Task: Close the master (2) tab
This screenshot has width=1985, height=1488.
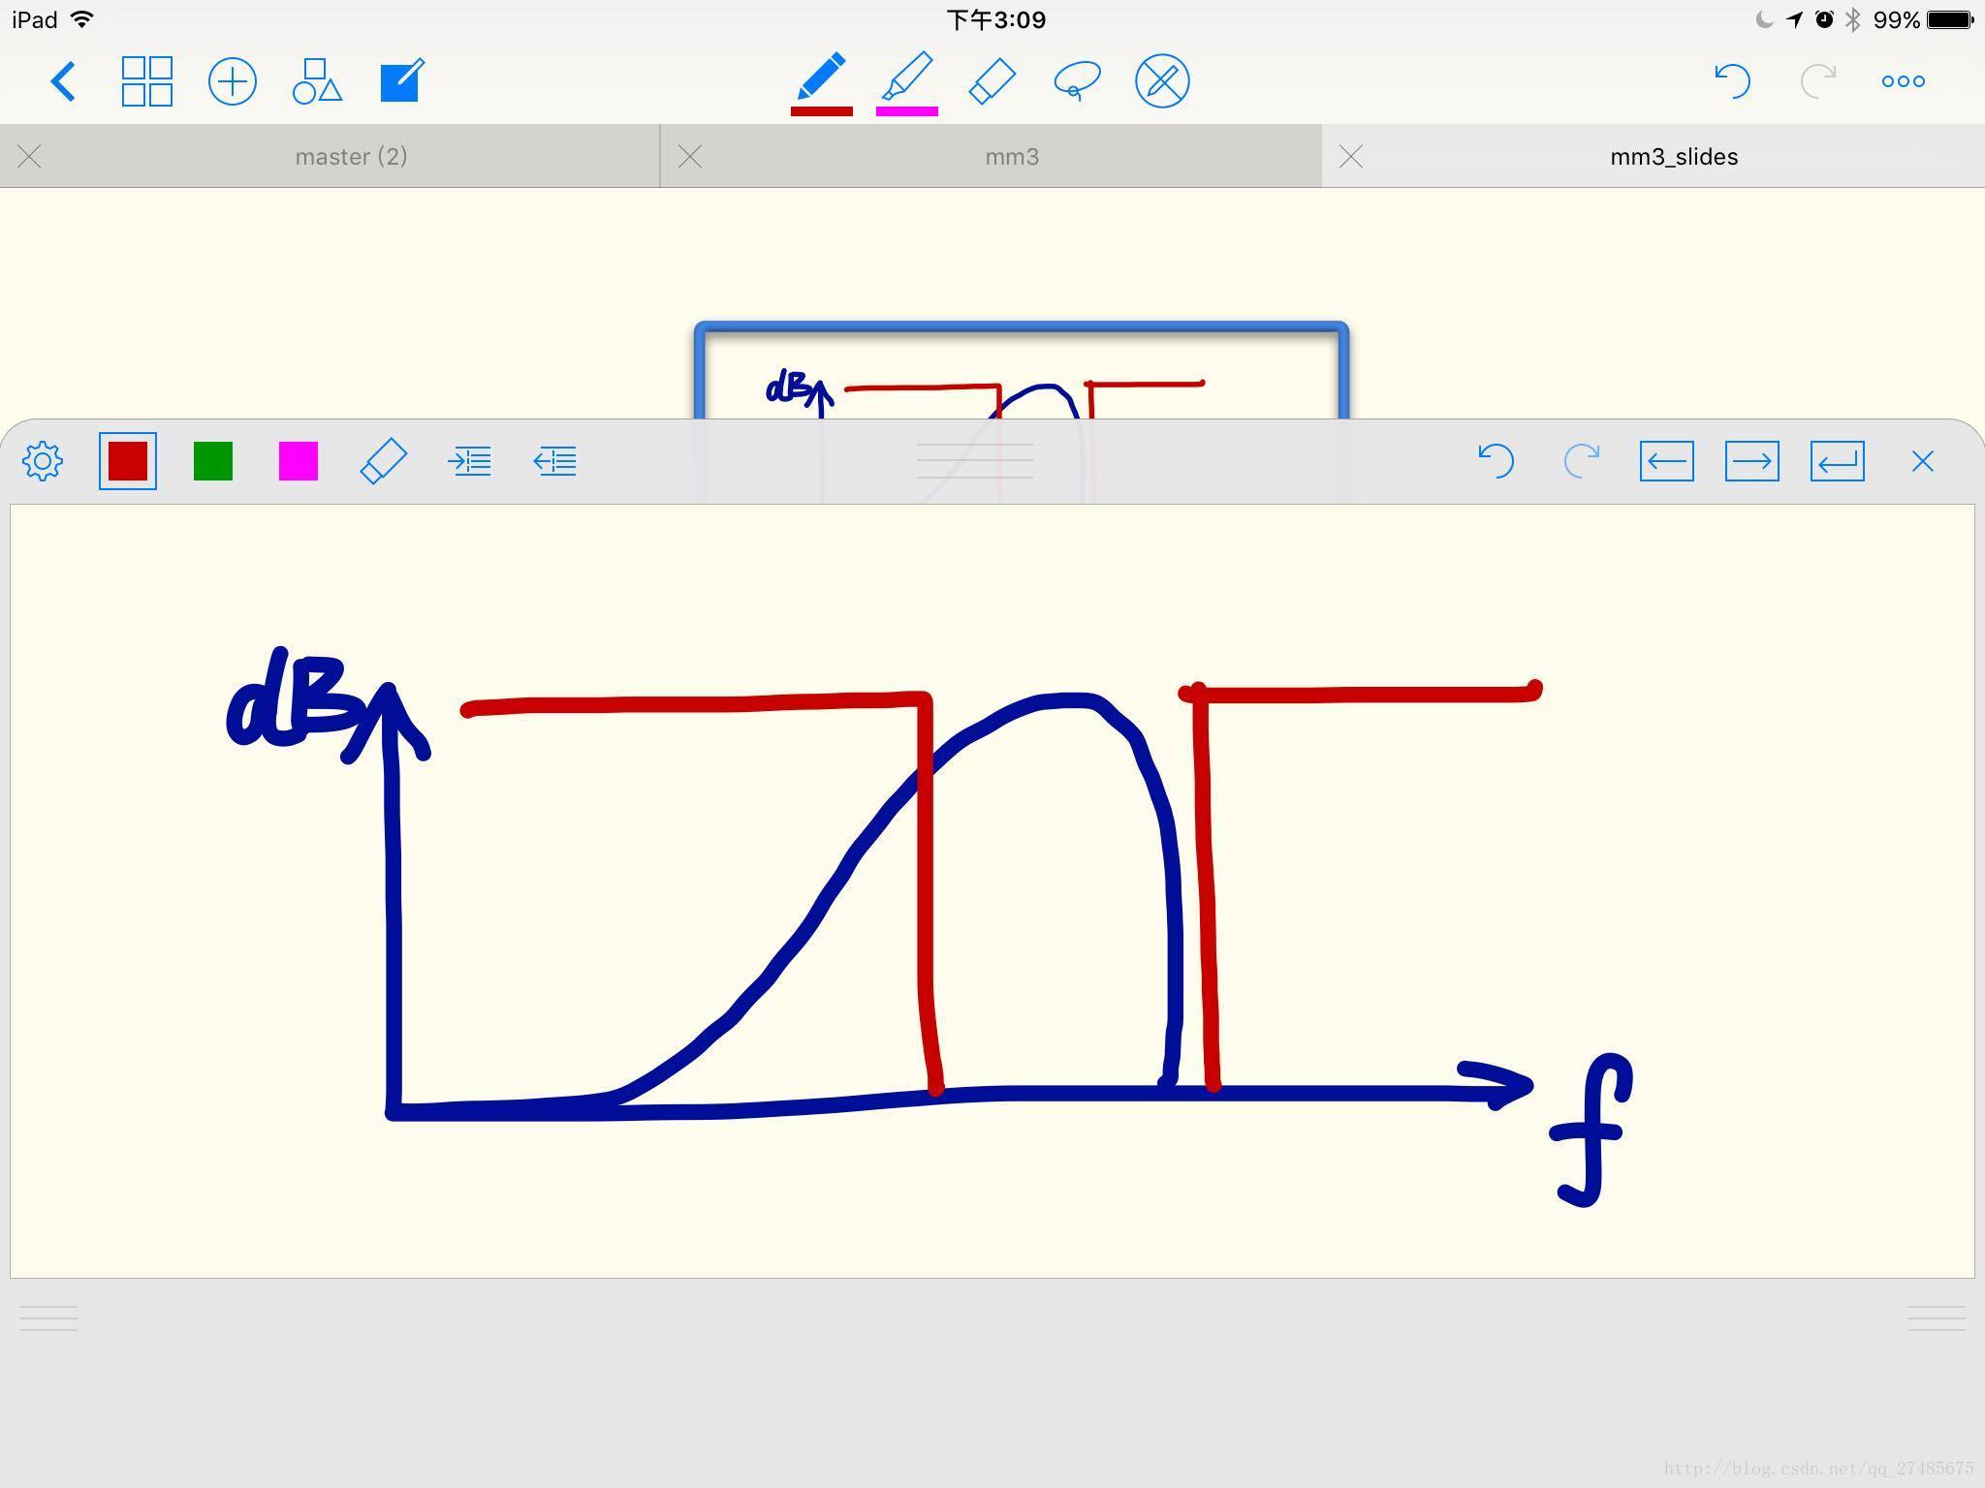Action: (29, 157)
